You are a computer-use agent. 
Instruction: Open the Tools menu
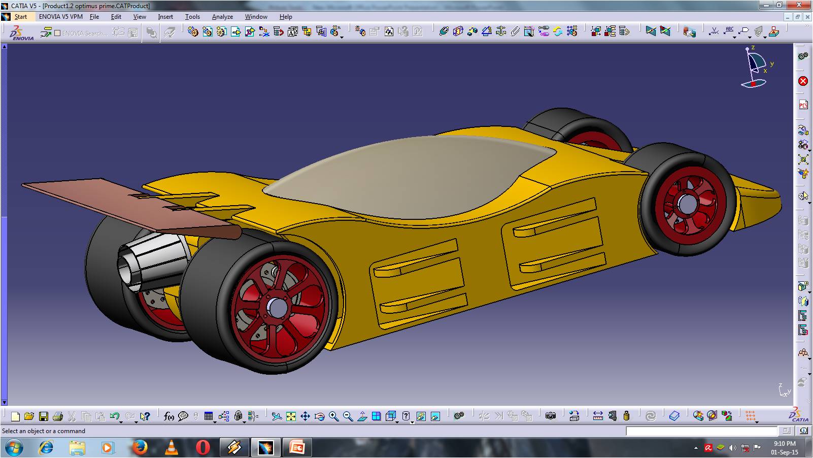[192, 17]
